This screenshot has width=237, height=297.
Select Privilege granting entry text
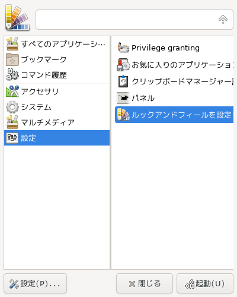165,48
